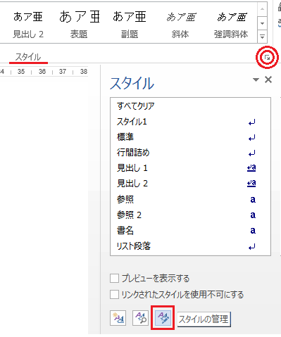Click the paragraph mark icon beside リスト段落
Image resolution: width=281 pixels, height=337 pixels.
pyautogui.click(x=252, y=247)
